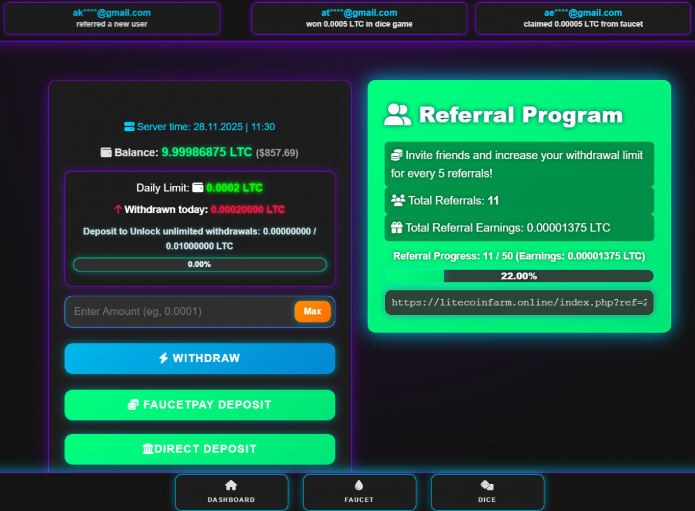Click the 0.00% deposit unlock progress bar
Image resolution: width=695 pixels, height=511 pixels.
click(x=200, y=264)
